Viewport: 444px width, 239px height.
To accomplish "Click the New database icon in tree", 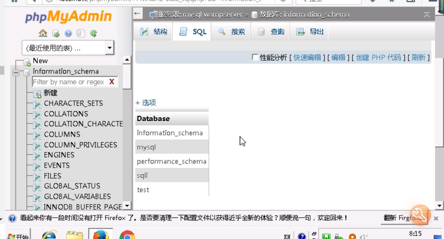I will click(27, 62).
